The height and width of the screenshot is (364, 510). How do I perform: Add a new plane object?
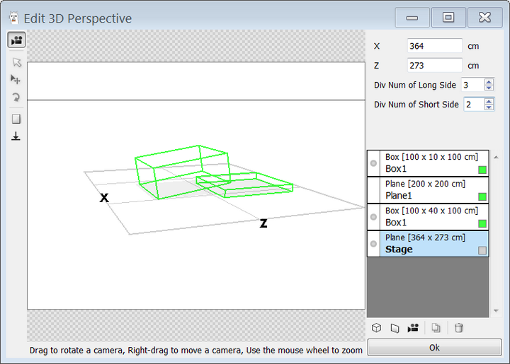[395, 328]
